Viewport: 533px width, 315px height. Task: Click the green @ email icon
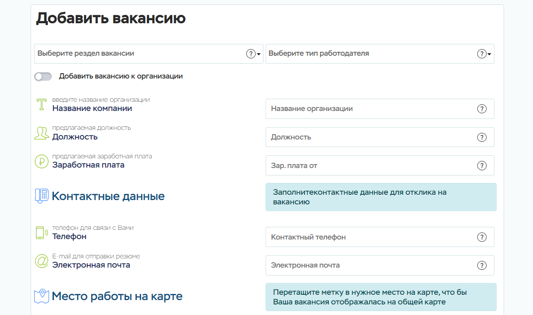coord(41,261)
